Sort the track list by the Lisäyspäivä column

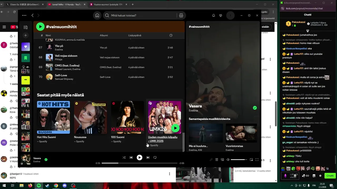(x=135, y=35)
